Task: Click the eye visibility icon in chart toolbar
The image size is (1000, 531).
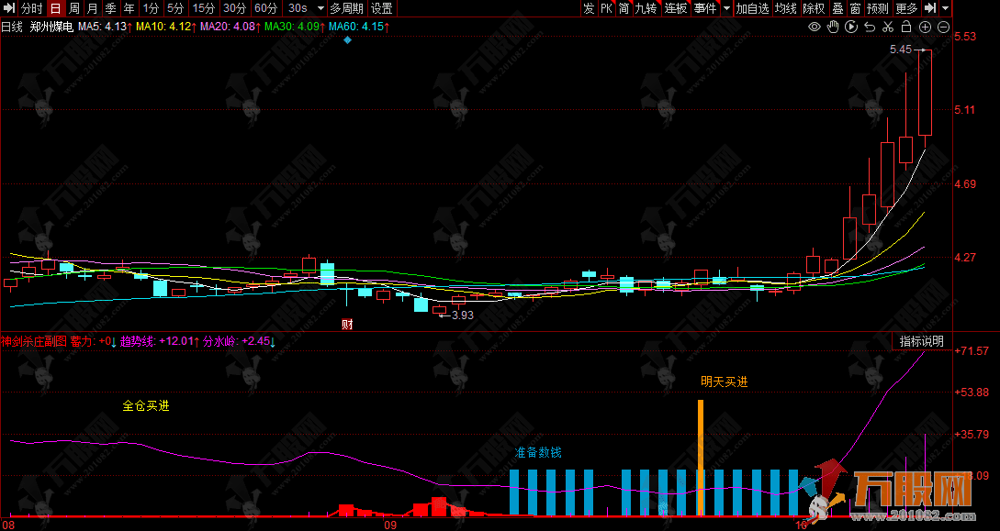Action: click(x=814, y=28)
